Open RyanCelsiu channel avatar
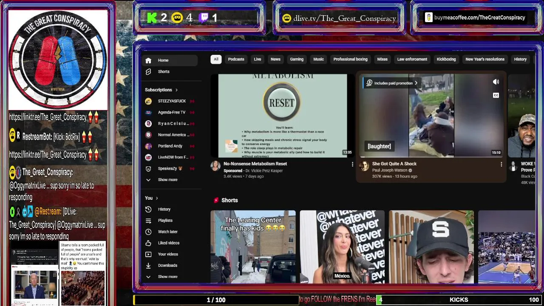 pos(148,124)
